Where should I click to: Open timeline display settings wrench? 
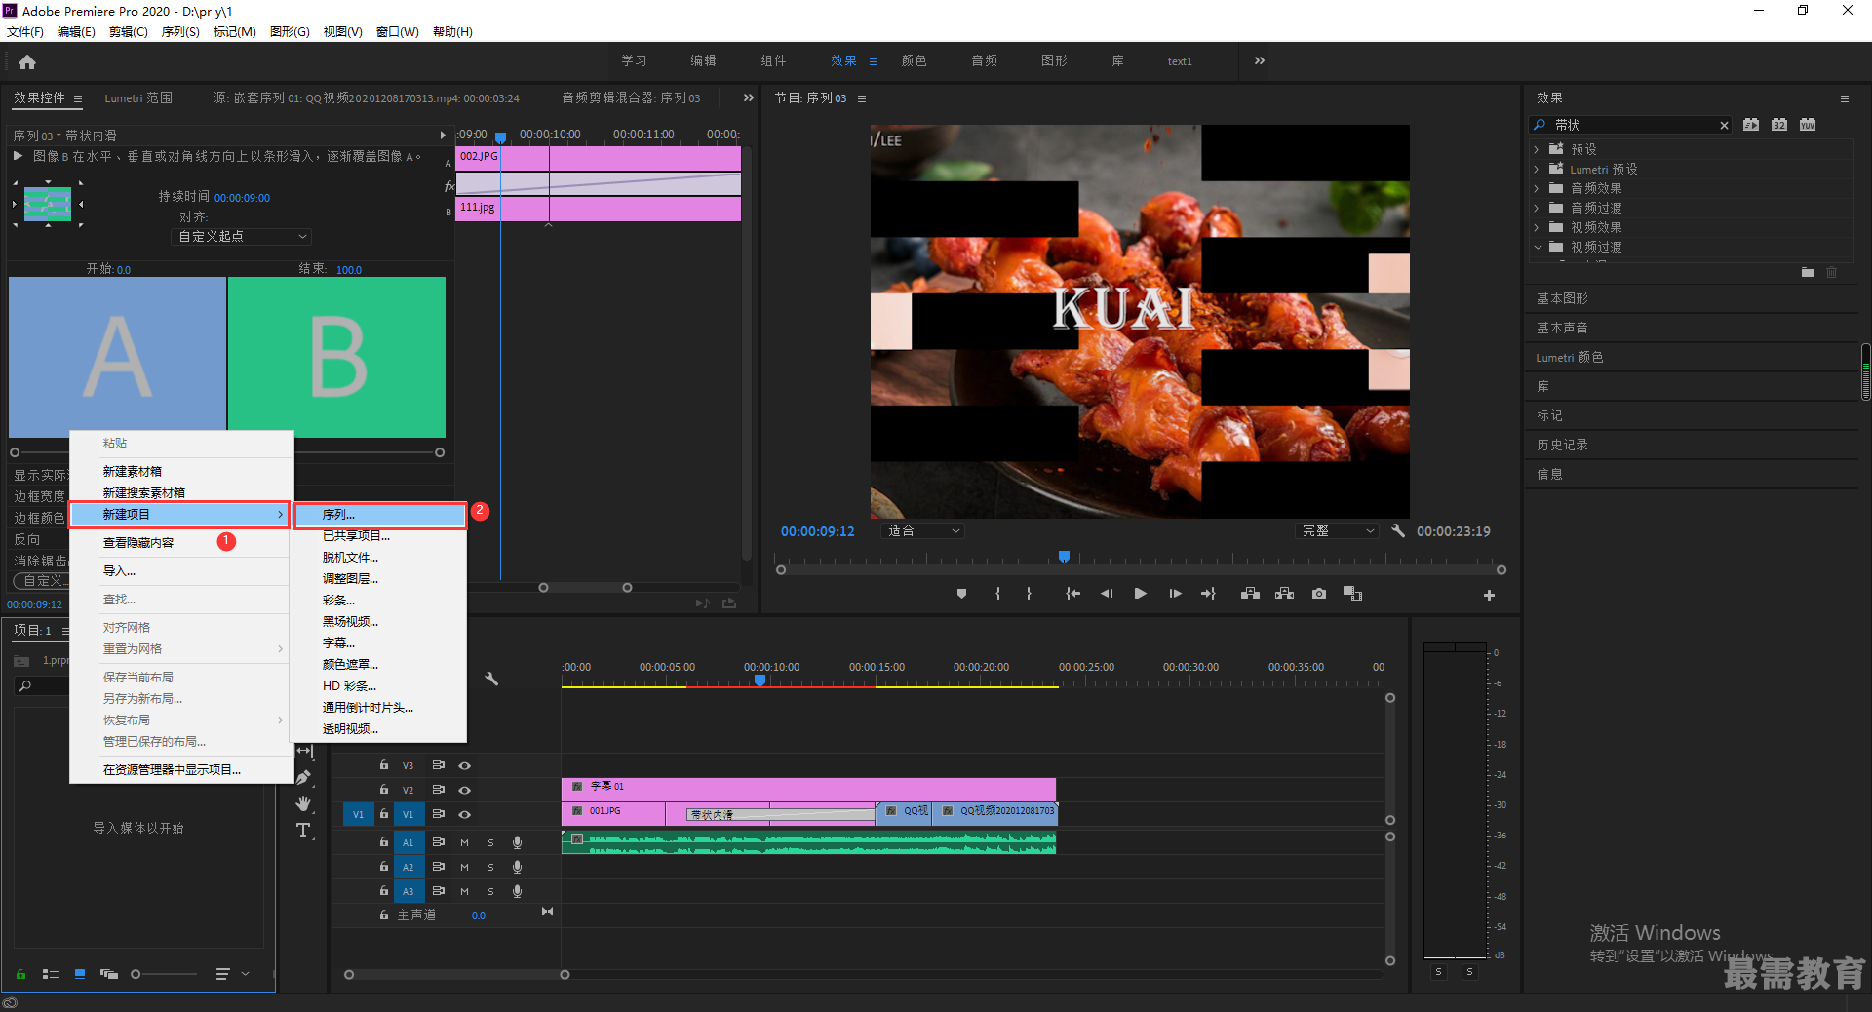491,678
